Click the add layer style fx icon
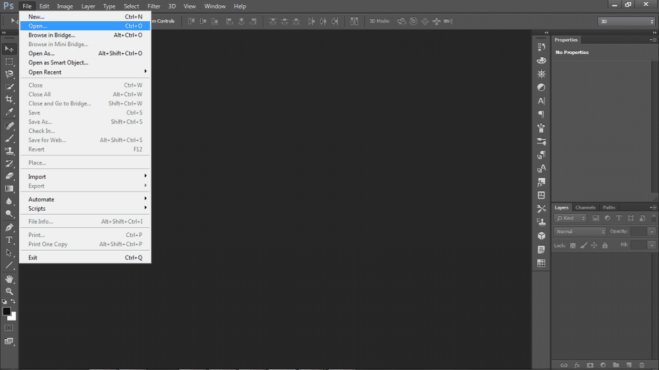The height and width of the screenshot is (370, 659). pyautogui.click(x=577, y=365)
